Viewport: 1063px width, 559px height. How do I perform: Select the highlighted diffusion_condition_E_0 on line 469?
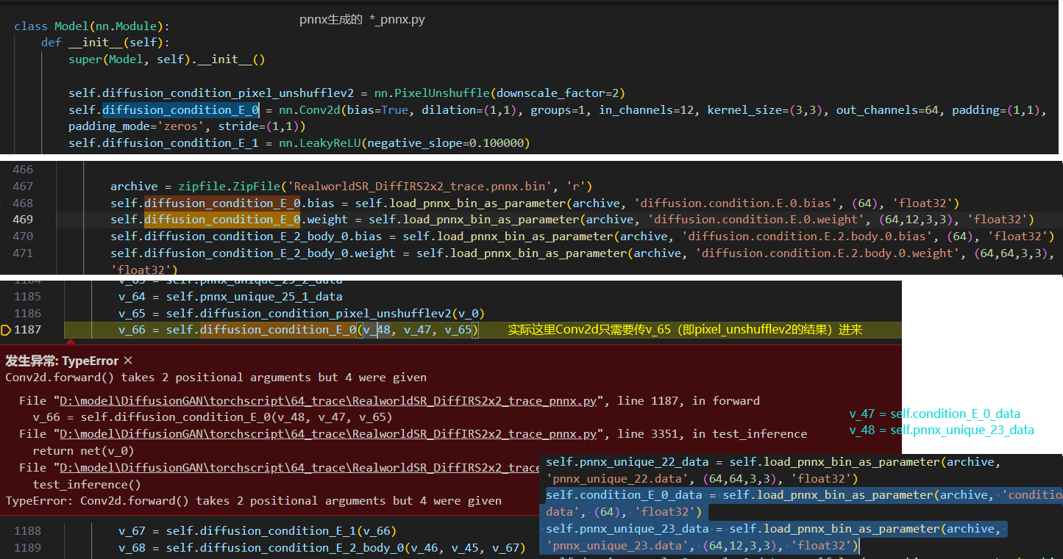click(x=221, y=219)
